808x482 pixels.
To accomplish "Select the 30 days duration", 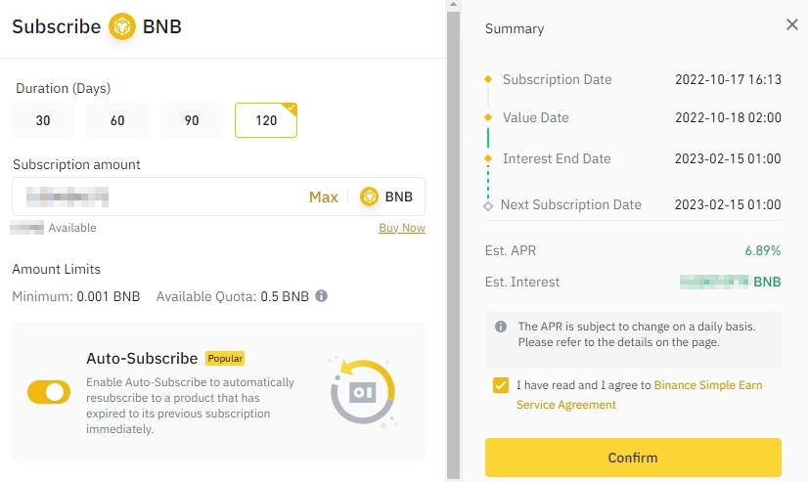I will coord(43,120).
